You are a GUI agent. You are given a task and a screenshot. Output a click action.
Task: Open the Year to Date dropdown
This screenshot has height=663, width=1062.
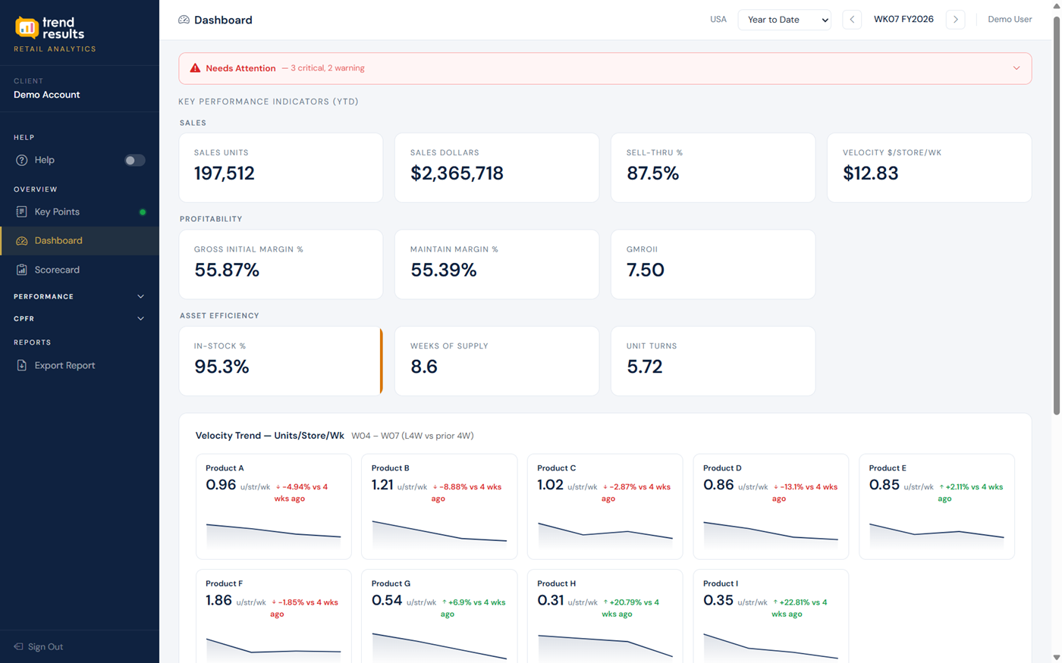[x=784, y=19]
